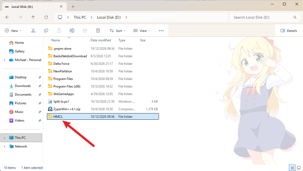
Task: Click the Cut scissors icon
Action: pyautogui.click(x=33, y=31)
